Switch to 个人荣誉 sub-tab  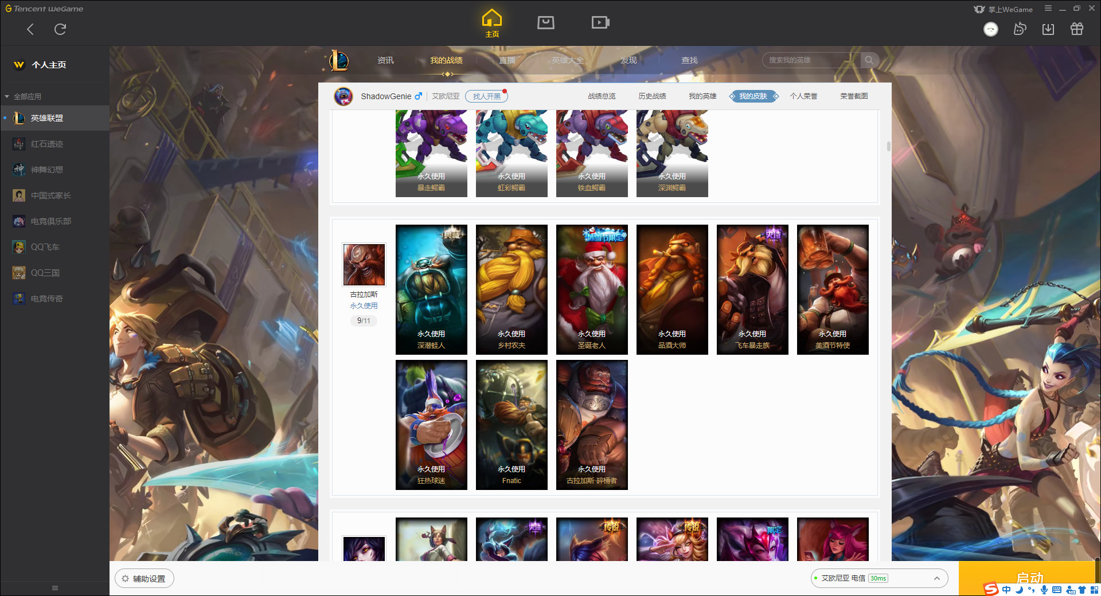coord(803,96)
